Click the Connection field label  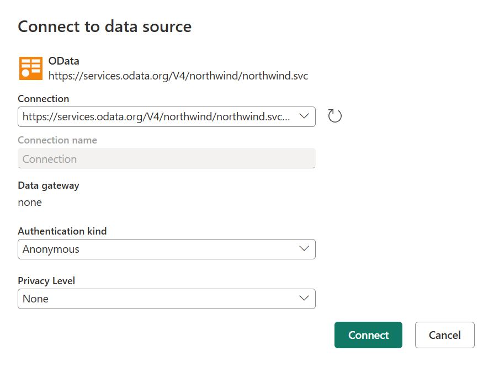click(44, 99)
